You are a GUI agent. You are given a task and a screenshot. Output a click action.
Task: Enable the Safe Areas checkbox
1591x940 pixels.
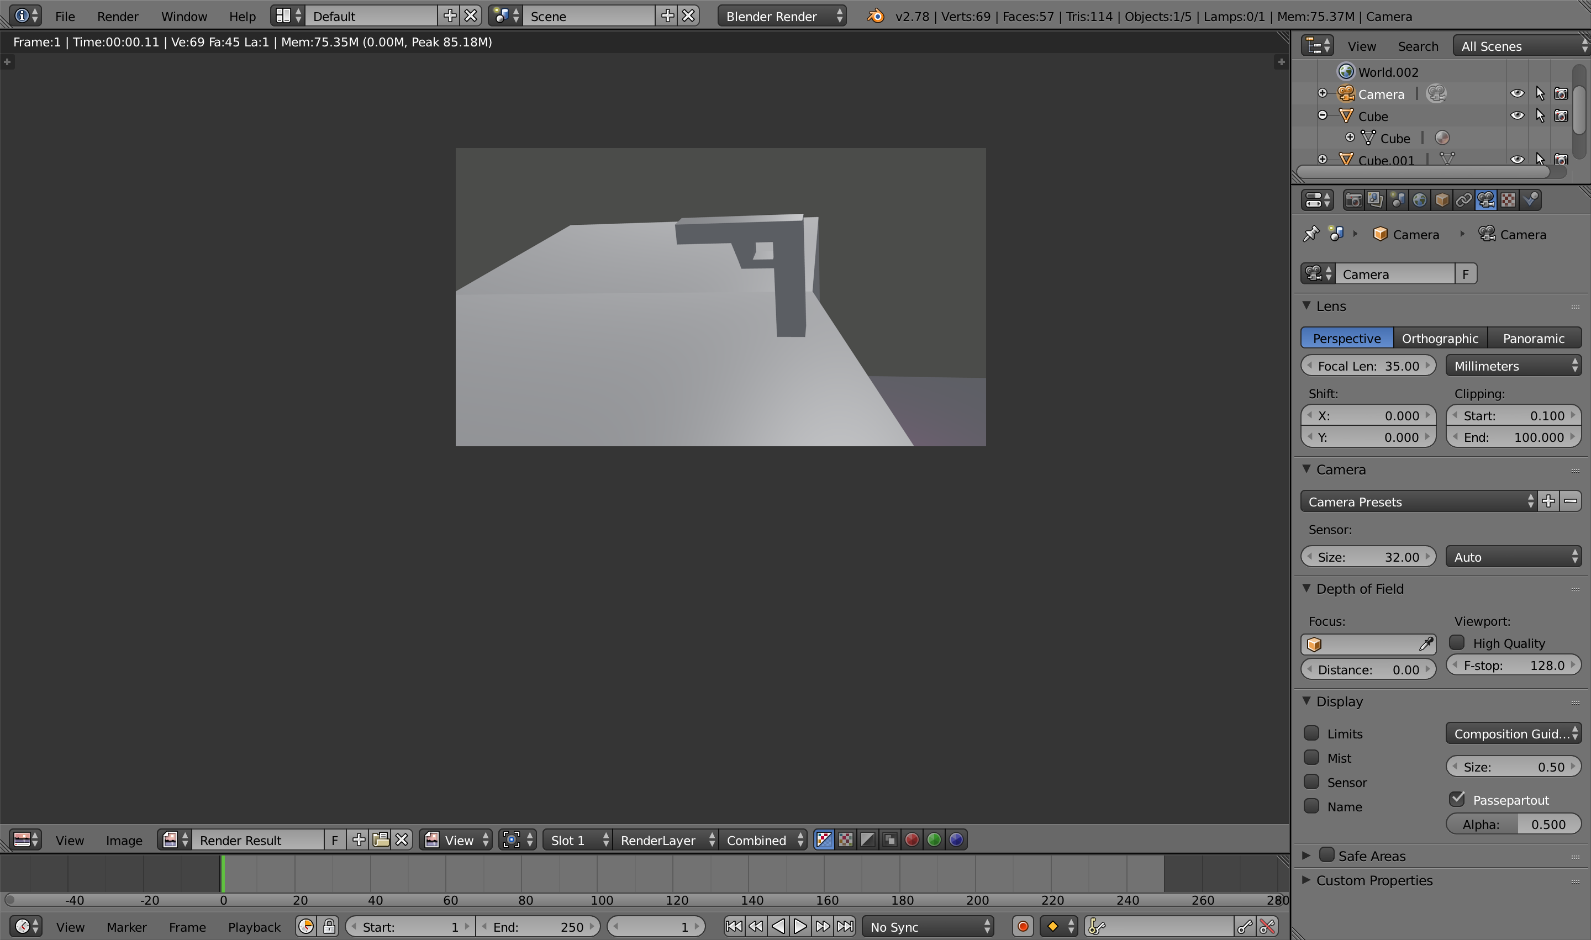(x=1327, y=854)
